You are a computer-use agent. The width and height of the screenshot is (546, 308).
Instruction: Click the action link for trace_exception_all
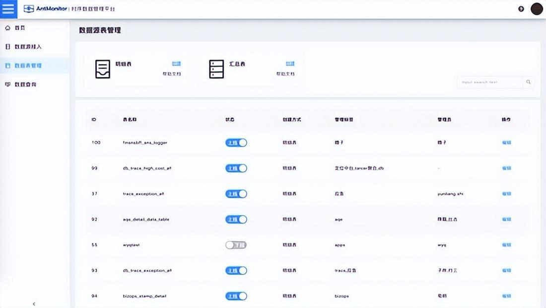[x=507, y=194]
